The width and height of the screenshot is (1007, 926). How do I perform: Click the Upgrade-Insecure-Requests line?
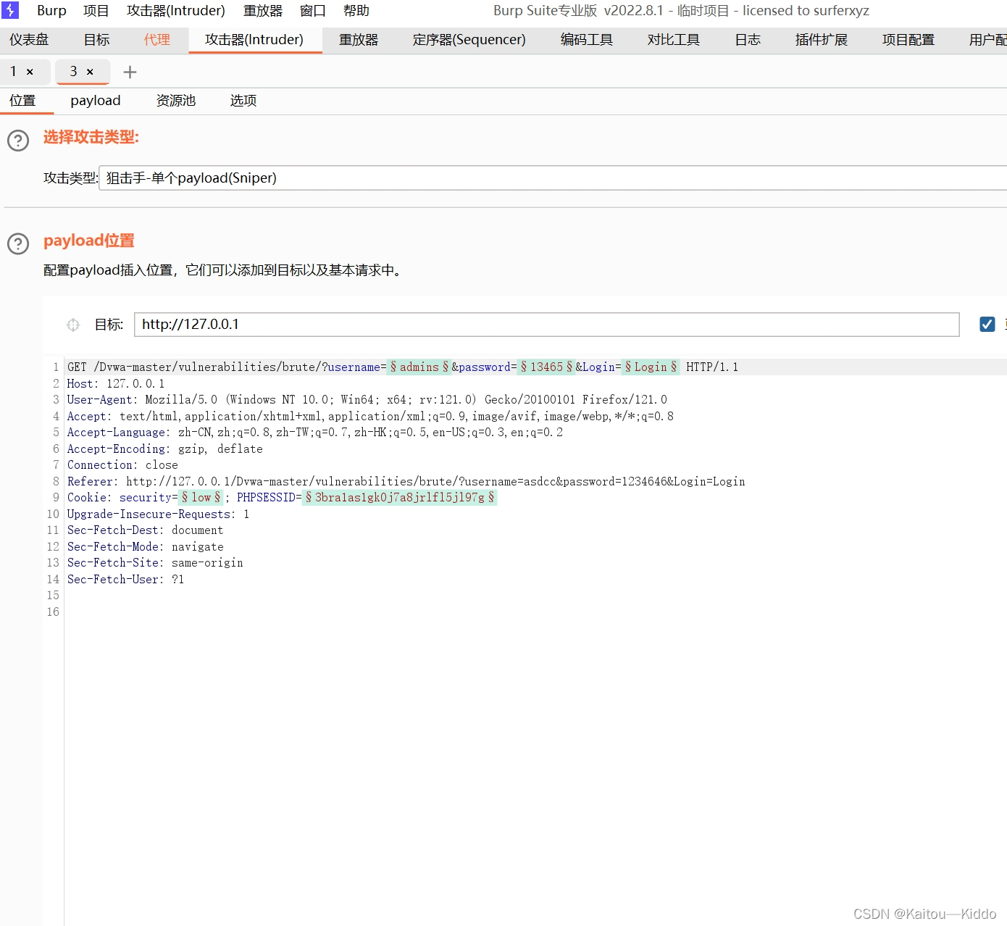159,514
